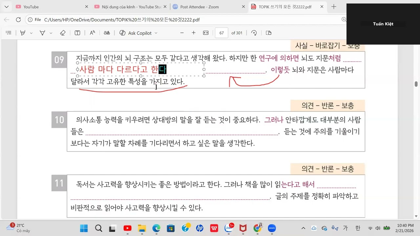Click Ask Copilot button
This screenshot has width=420, height=236.
click(x=136, y=33)
